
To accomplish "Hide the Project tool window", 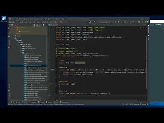I will tap(46, 25).
